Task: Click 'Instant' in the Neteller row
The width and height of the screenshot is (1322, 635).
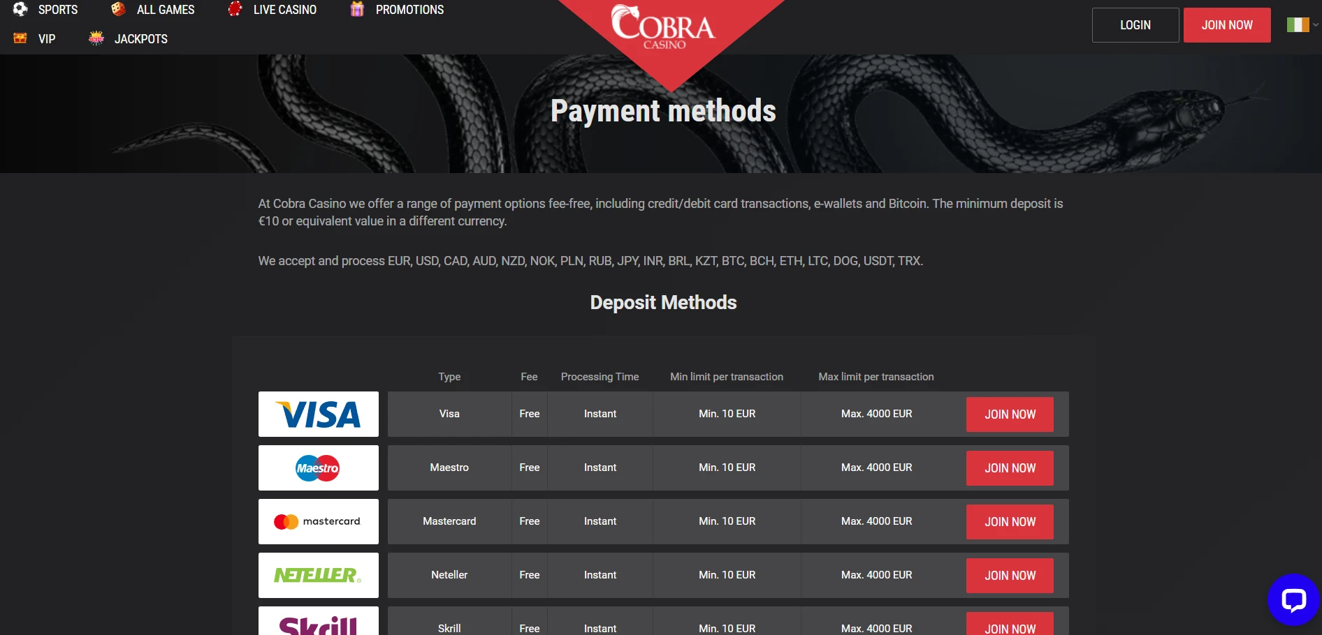Action: click(600, 575)
